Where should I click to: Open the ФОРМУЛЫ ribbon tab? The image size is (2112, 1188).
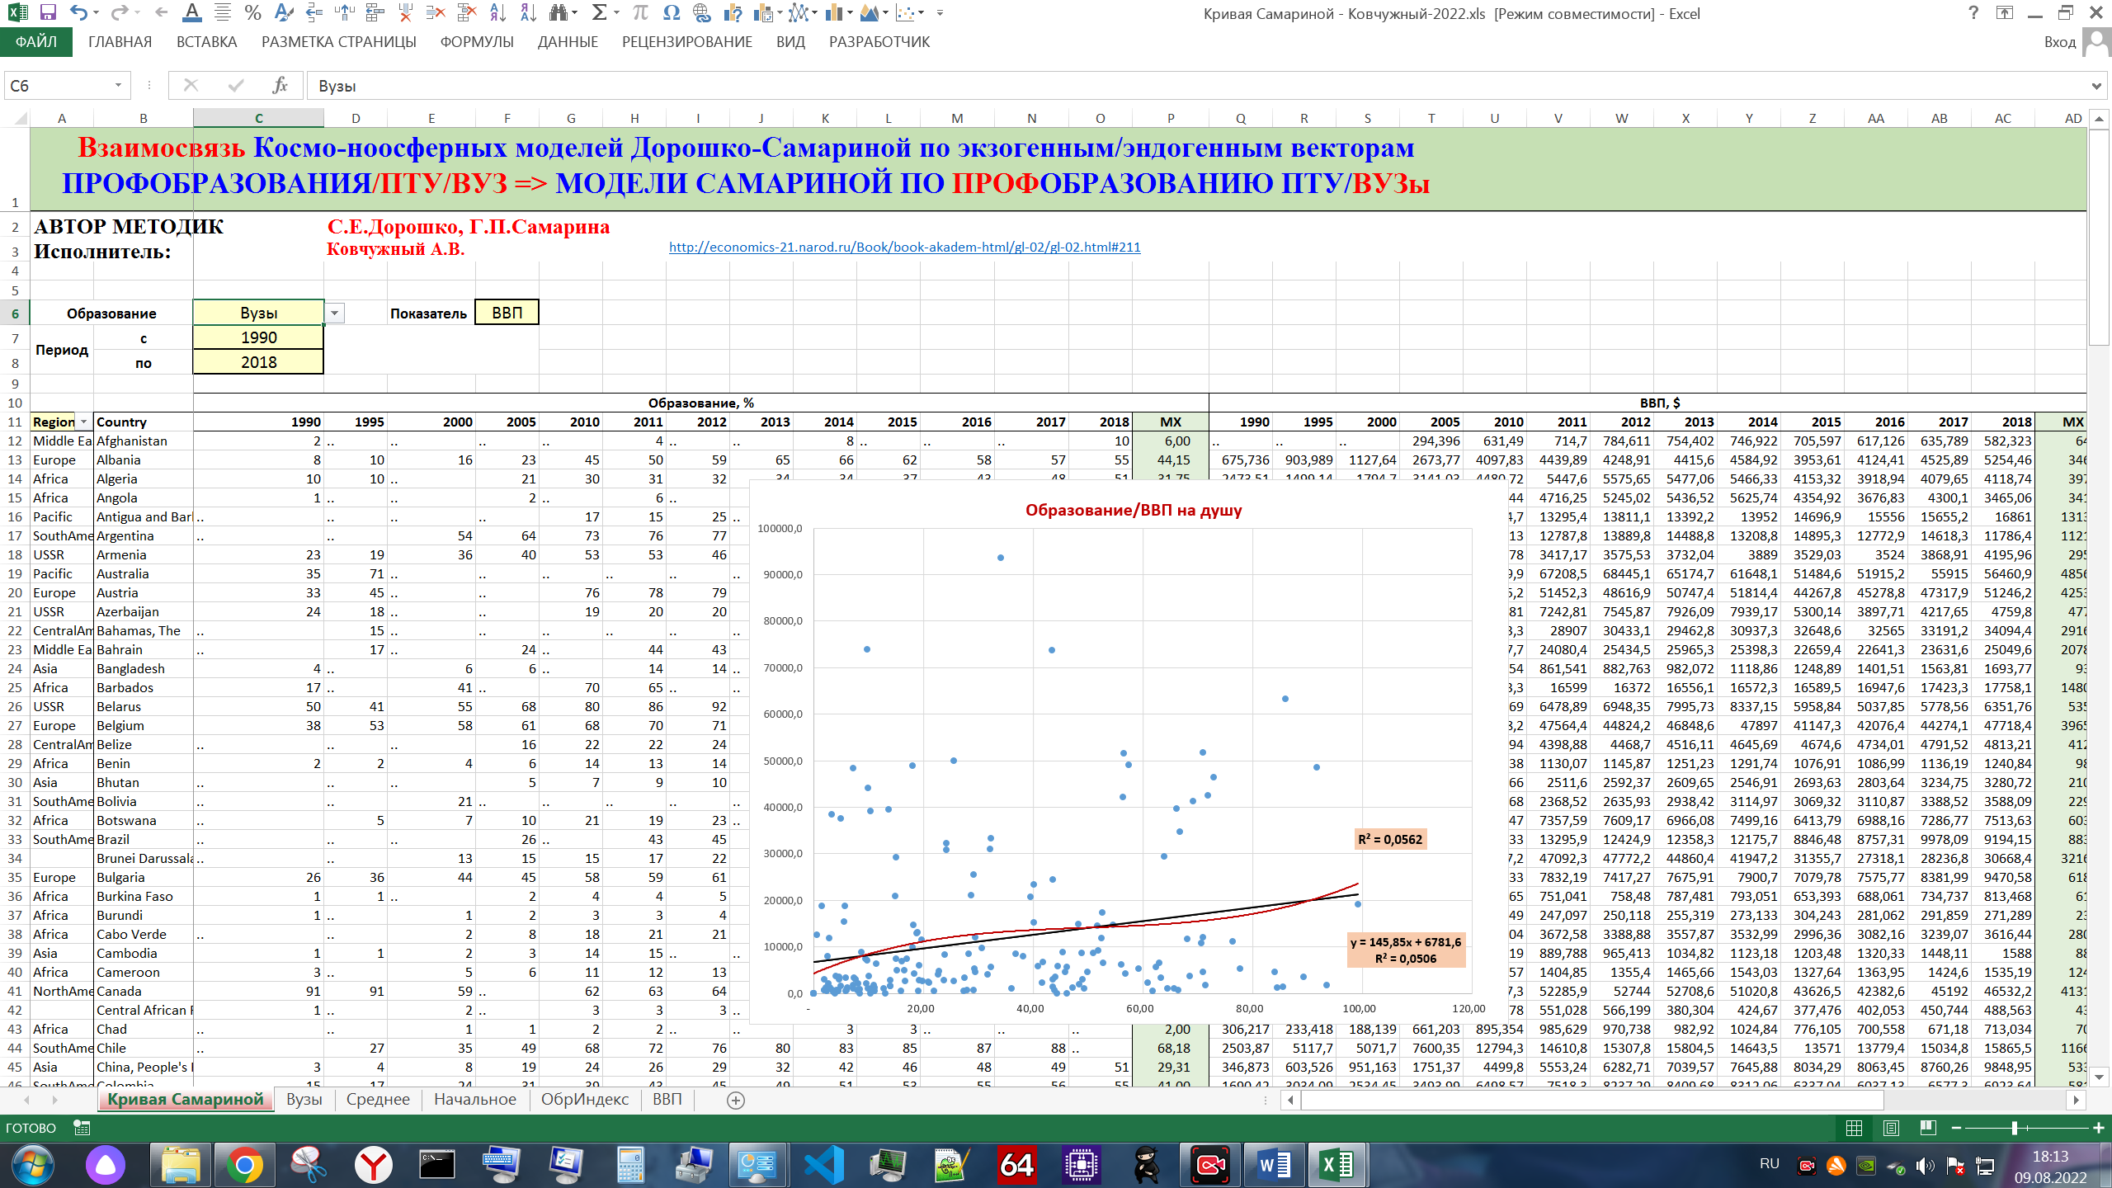click(476, 42)
